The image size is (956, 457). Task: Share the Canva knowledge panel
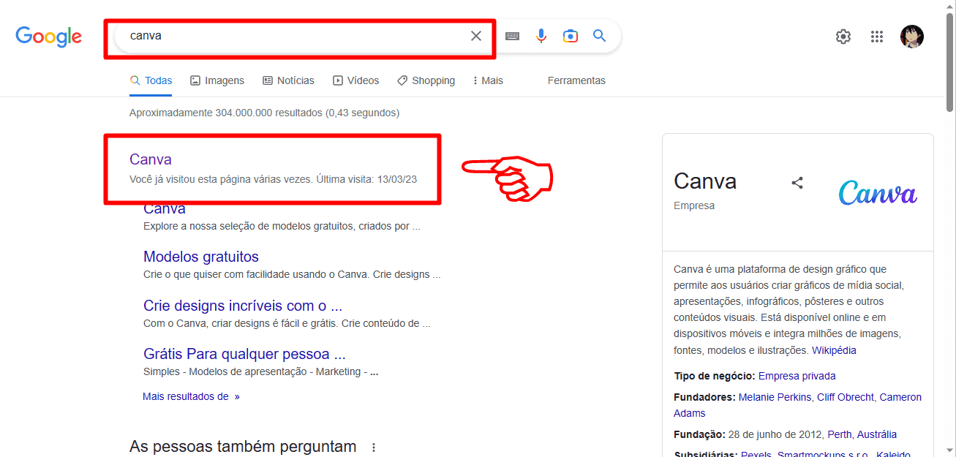[797, 183]
